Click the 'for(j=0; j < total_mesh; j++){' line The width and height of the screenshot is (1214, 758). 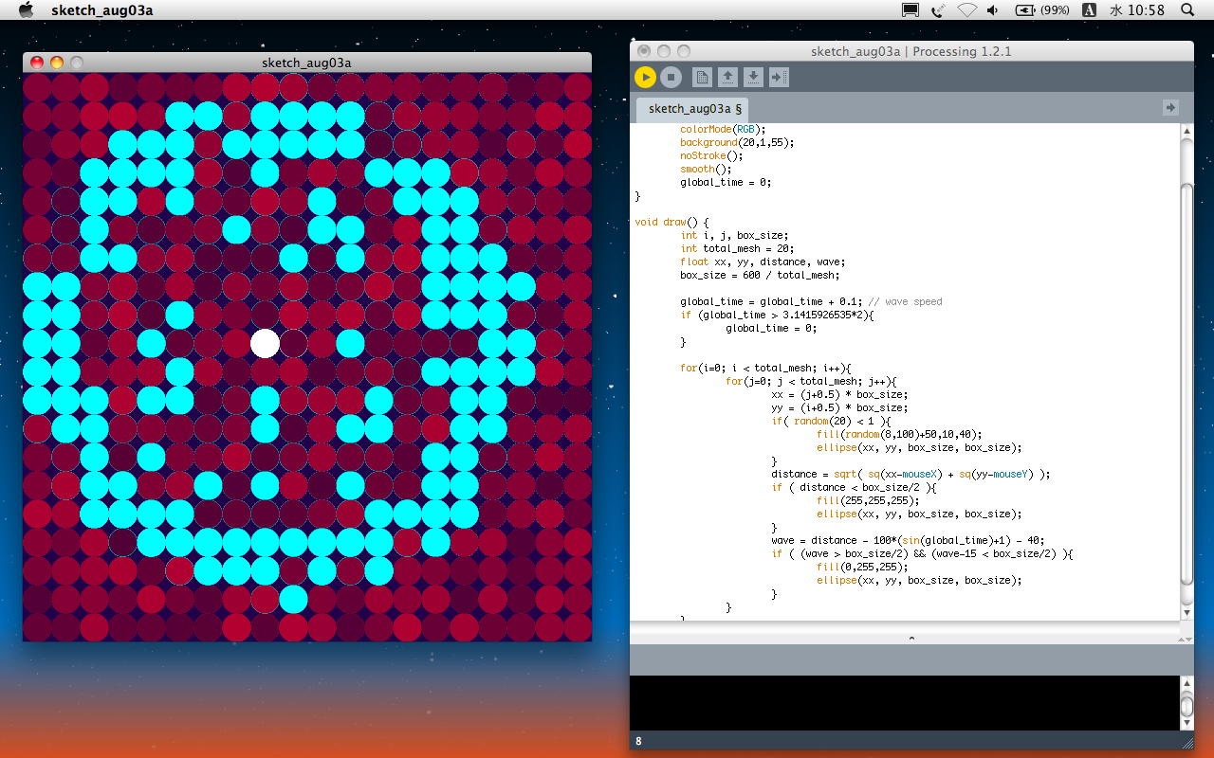coord(811,381)
